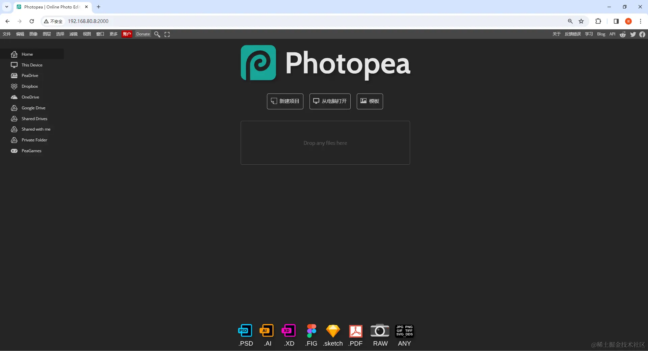Image resolution: width=648 pixels, height=351 pixels.
Task: Select the .AI Illustrator format icon
Action: pyautogui.click(x=267, y=331)
